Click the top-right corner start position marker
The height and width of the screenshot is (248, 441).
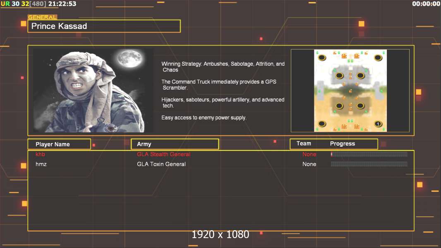(378, 58)
